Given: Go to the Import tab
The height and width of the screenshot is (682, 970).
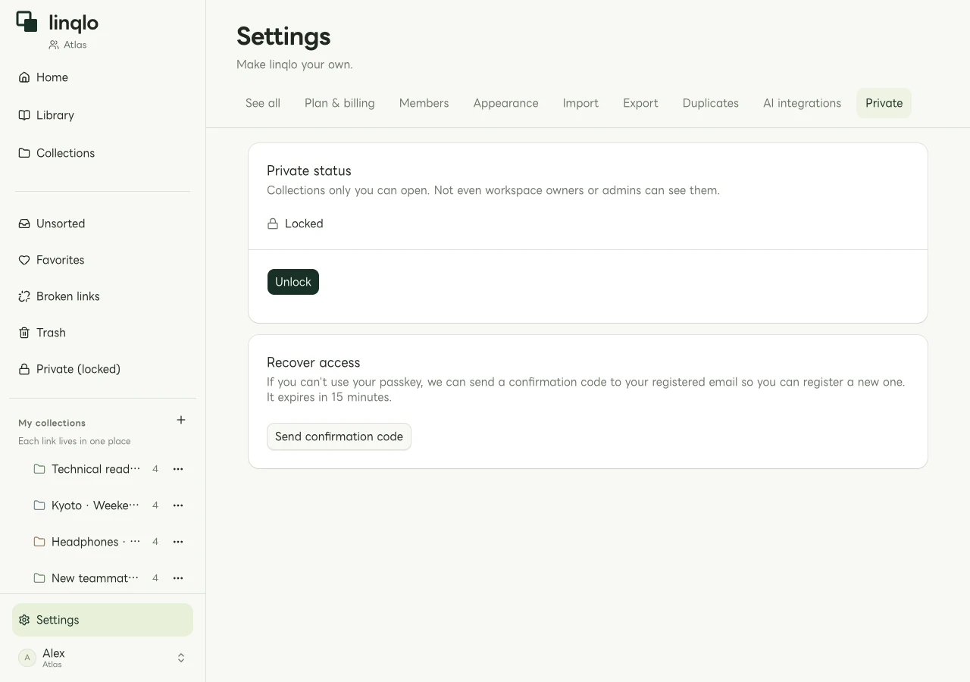Looking at the screenshot, I should click(580, 103).
